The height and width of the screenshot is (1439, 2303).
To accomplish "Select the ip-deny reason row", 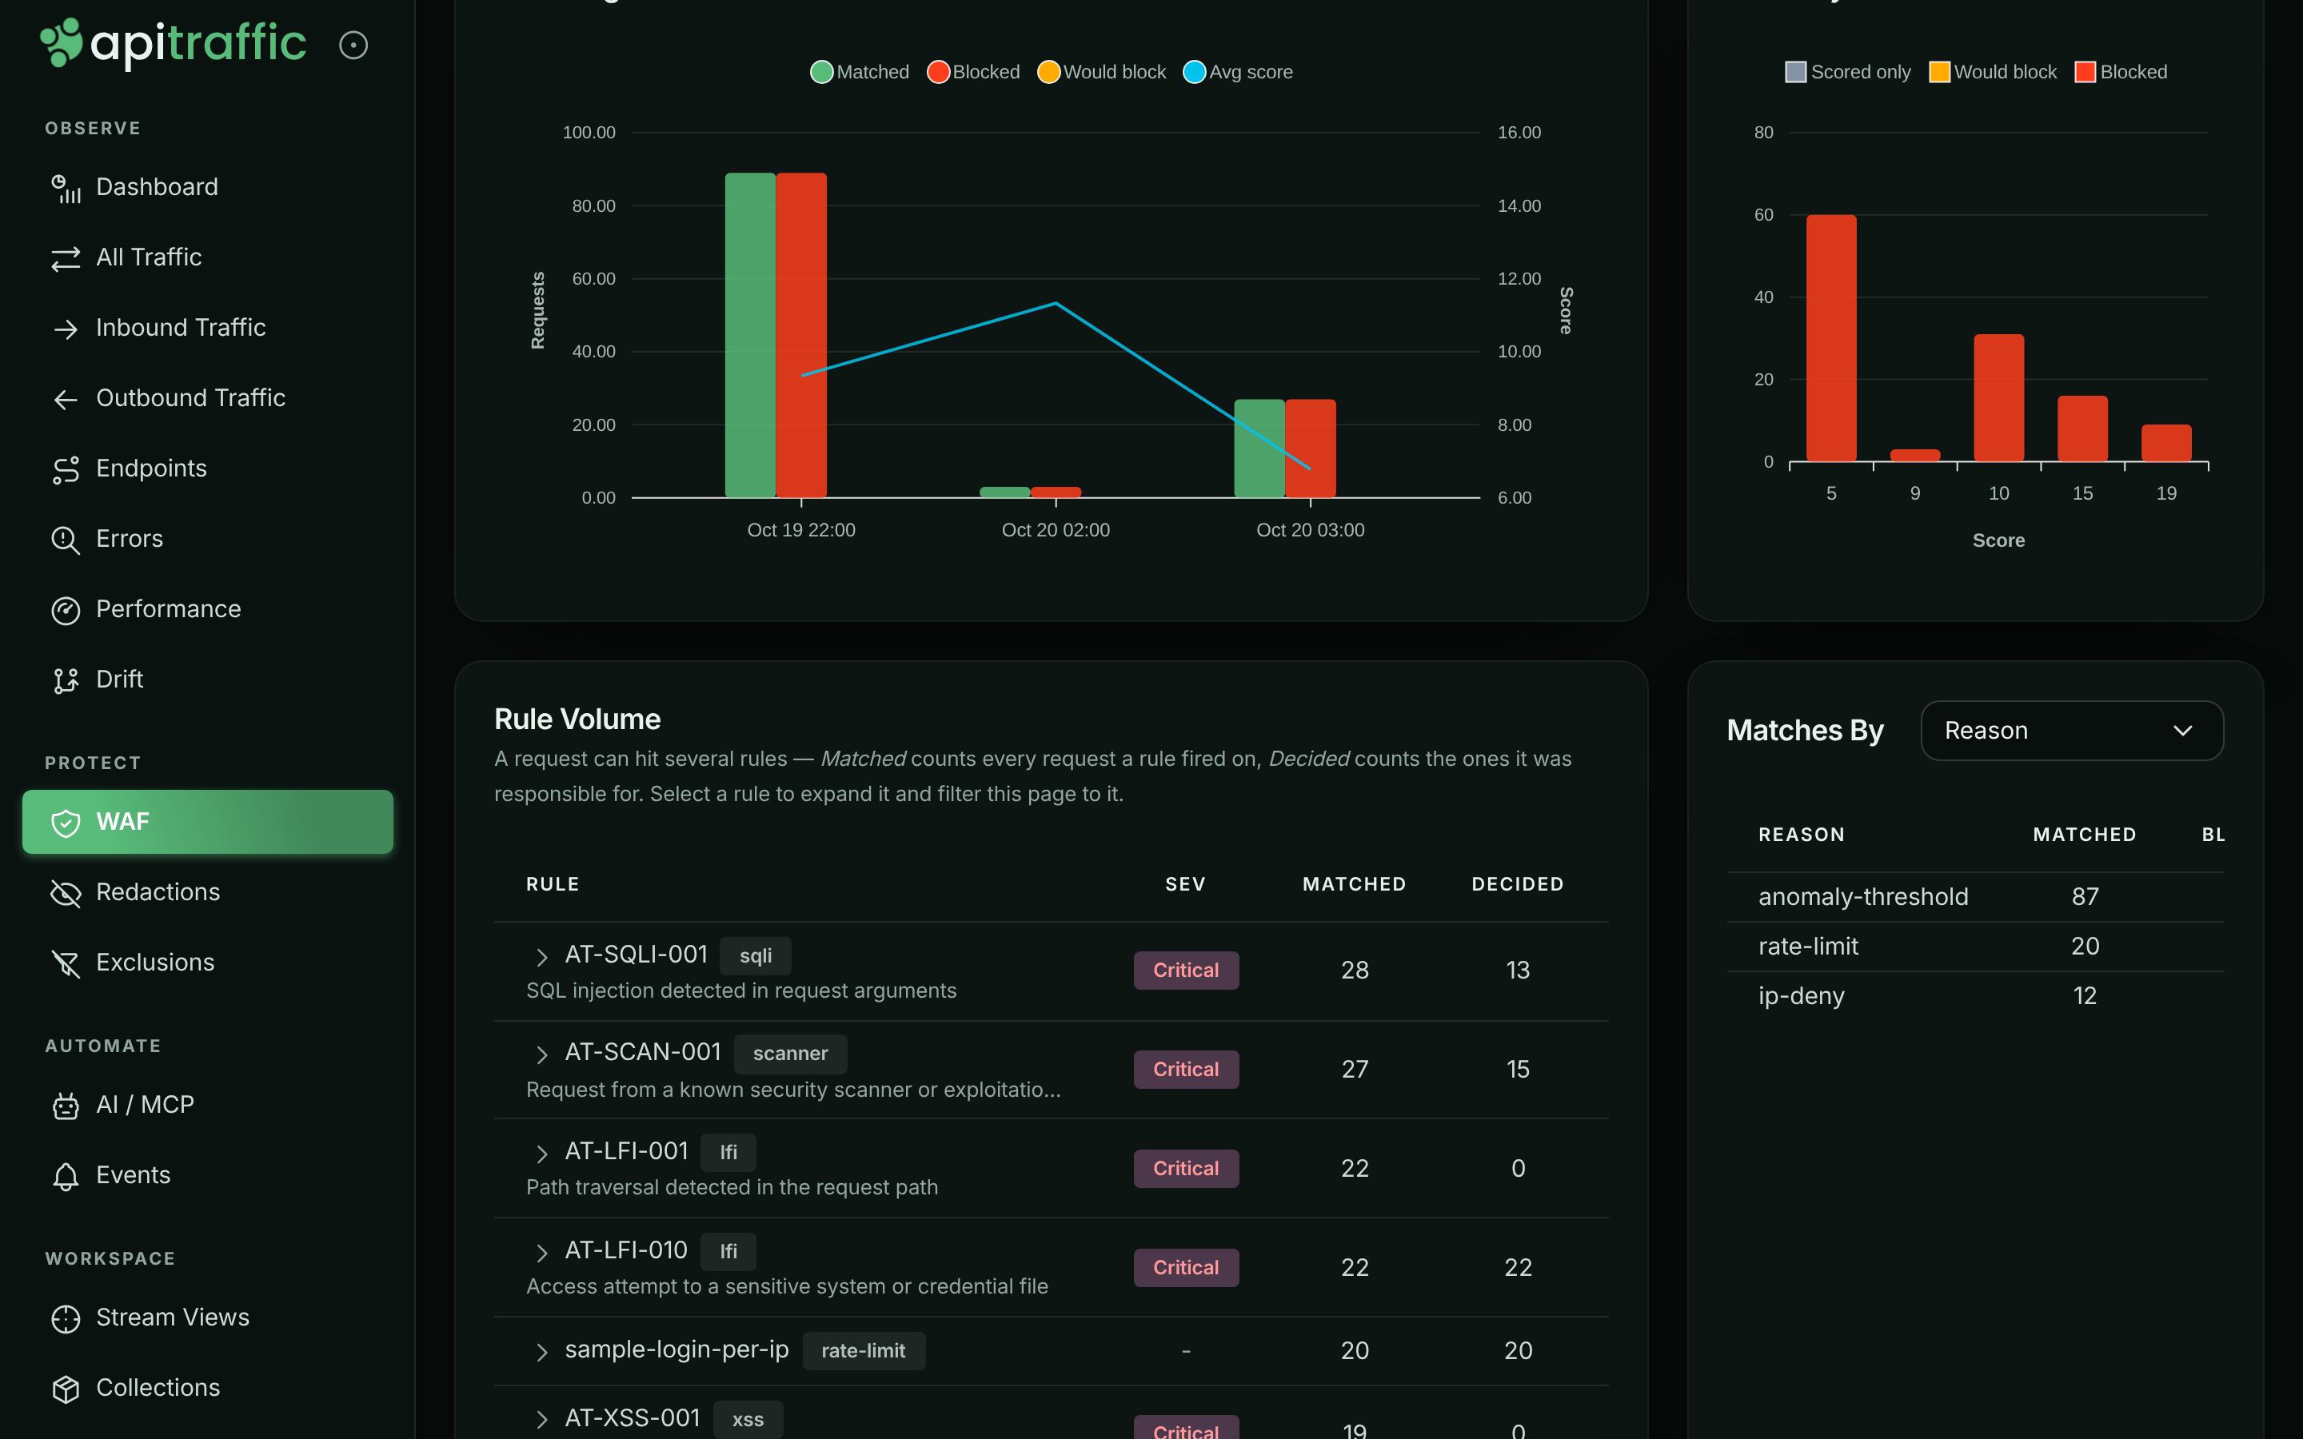I will tap(1976, 995).
